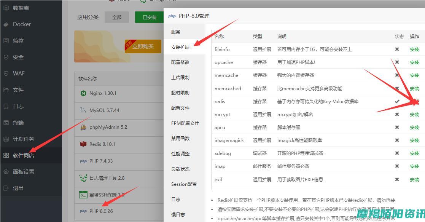Click the terminal icon in sidebar
This screenshot has height=222, width=425.
coord(6,123)
